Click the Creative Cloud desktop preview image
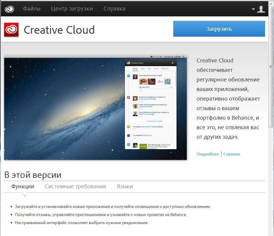274x236 pixels. tap(95, 108)
